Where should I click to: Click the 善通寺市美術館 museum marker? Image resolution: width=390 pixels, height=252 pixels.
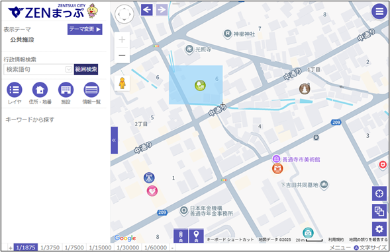pyautogui.click(x=276, y=159)
